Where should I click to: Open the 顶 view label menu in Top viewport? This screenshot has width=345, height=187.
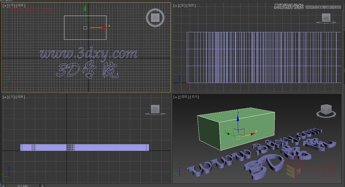(12, 5)
